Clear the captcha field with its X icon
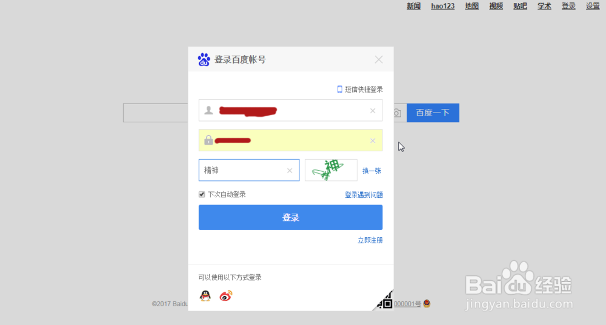The image size is (606, 325). click(x=290, y=170)
